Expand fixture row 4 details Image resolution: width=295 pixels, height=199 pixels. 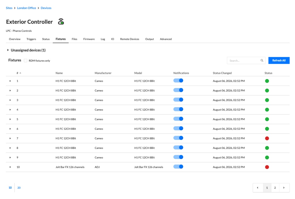point(10,110)
